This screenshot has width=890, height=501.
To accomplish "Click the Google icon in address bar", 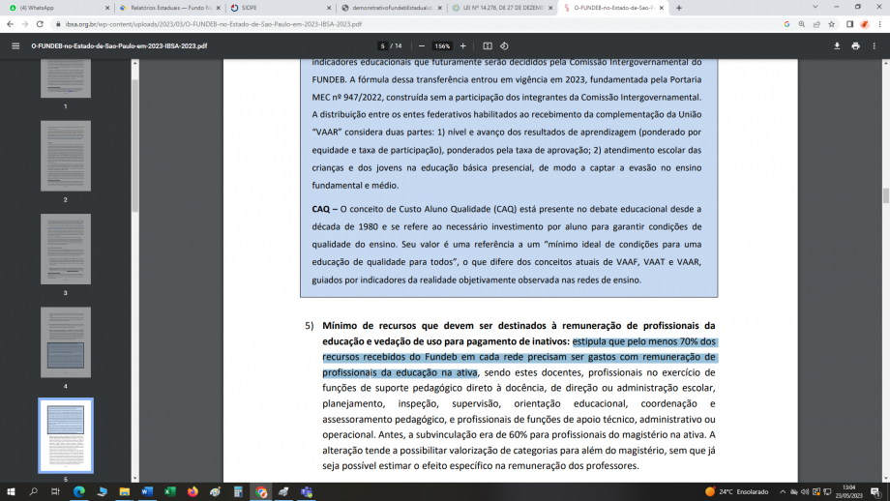I will click(x=786, y=24).
